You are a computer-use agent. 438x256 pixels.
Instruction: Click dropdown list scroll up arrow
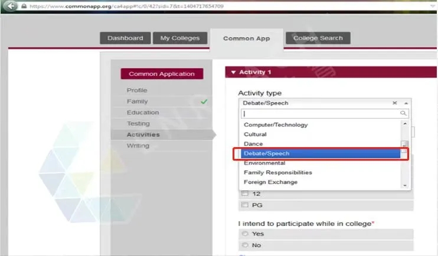coord(405,124)
